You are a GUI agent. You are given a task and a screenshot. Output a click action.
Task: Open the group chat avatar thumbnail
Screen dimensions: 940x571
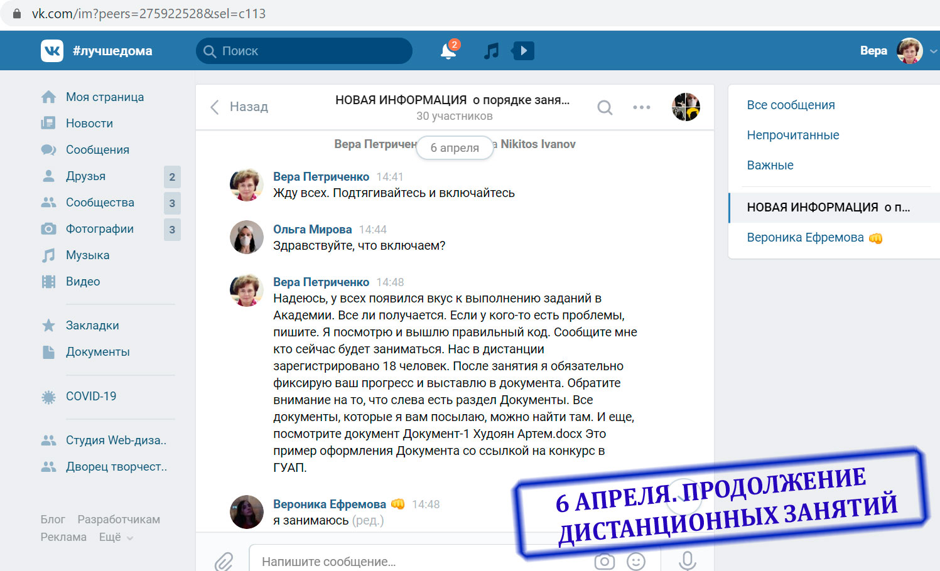686,107
